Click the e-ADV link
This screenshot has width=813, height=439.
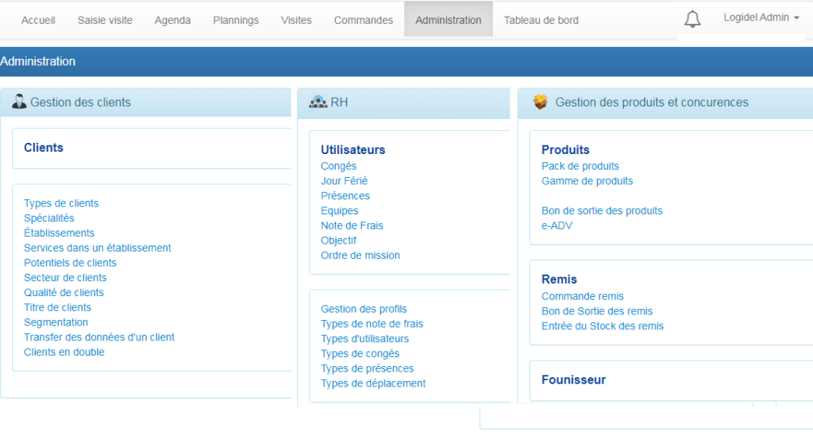(x=557, y=225)
